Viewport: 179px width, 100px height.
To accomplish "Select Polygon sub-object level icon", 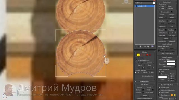I will 147,55.
